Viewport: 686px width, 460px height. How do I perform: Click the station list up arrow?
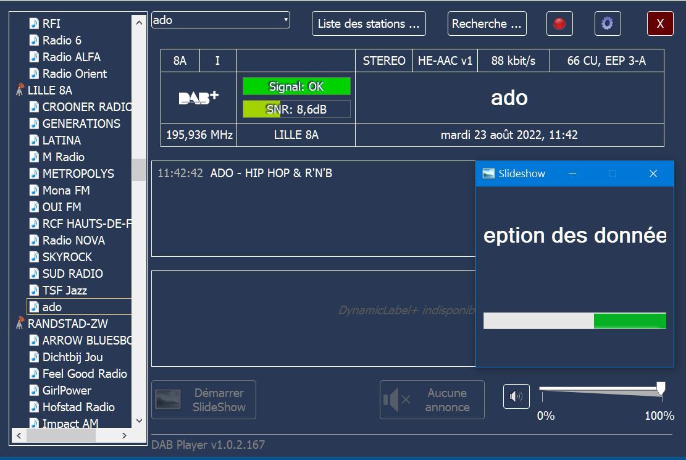(x=139, y=22)
